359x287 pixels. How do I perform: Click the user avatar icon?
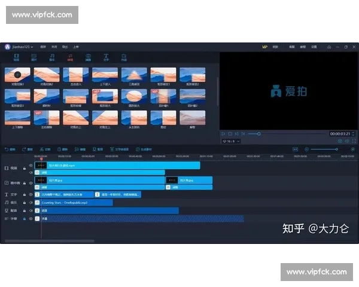[x=8, y=47]
